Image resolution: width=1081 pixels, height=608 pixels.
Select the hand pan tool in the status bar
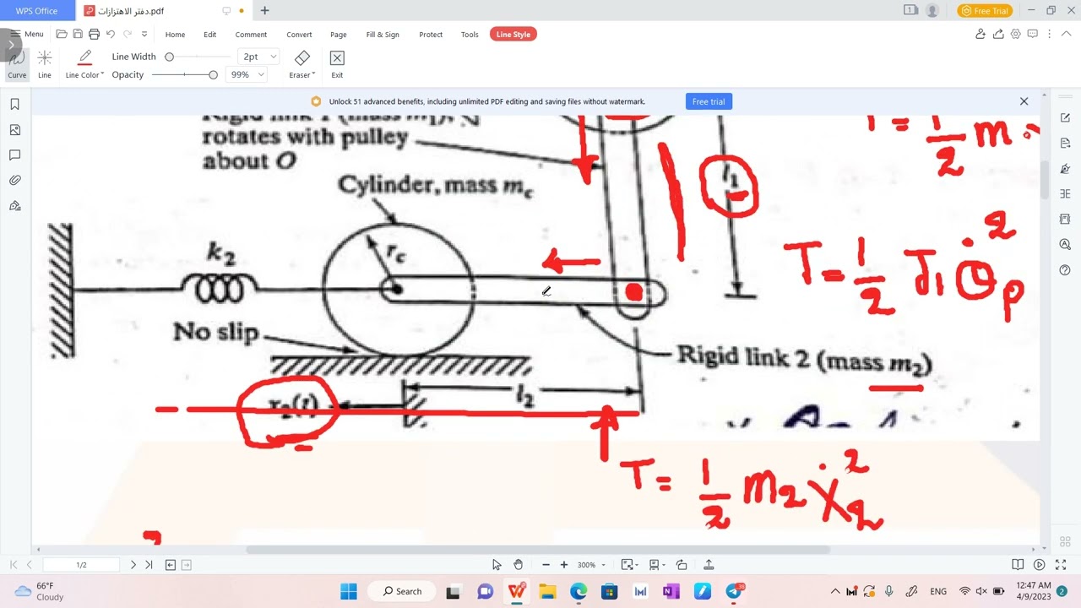[519, 565]
